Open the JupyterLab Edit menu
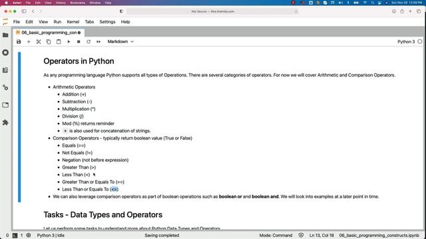Screen dimensions: 426x239 (x=29, y=22)
